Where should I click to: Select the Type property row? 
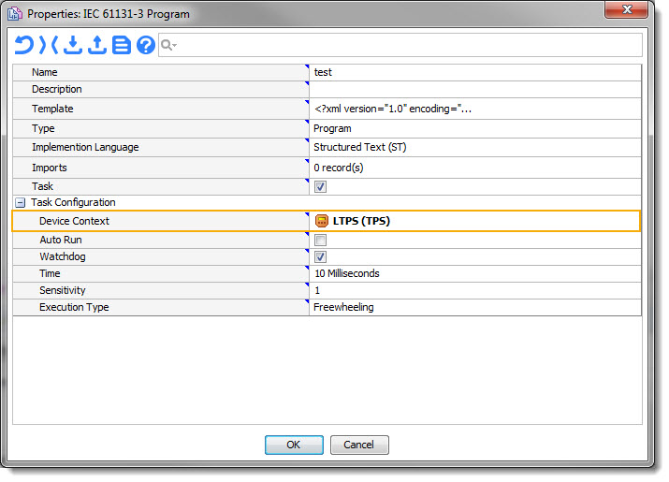159,128
